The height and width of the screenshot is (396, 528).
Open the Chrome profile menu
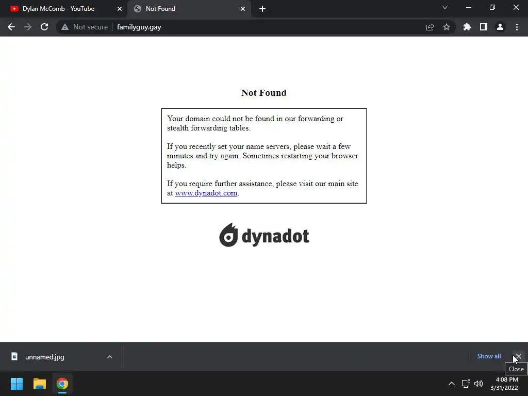pos(500,27)
